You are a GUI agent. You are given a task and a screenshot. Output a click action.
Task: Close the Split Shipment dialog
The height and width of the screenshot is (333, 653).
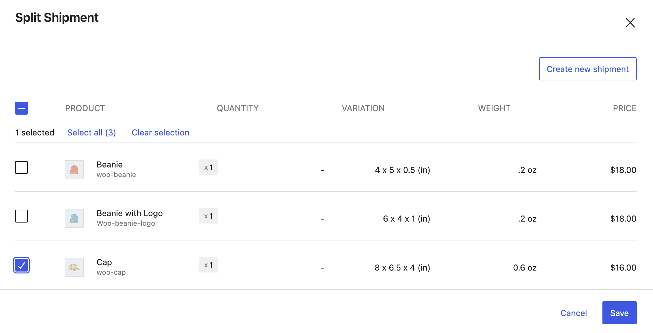[x=630, y=23]
